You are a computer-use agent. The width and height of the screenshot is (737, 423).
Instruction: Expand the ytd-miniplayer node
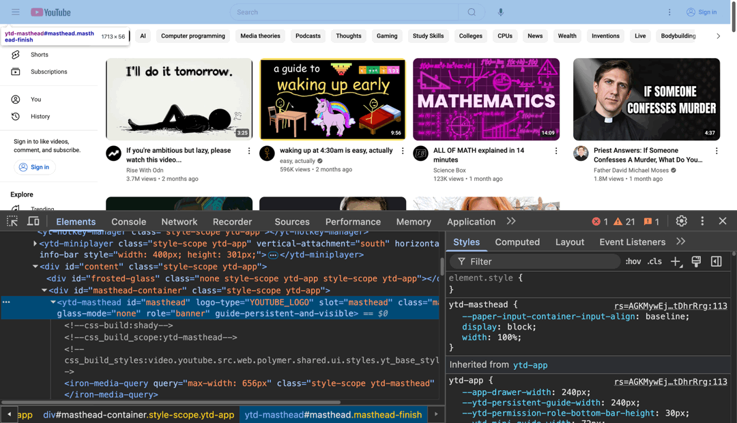pos(35,244)
